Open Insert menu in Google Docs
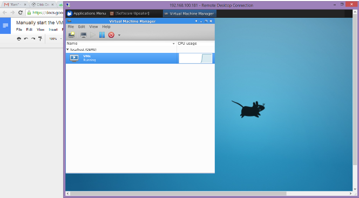The image size is (359, 198). 53,30
